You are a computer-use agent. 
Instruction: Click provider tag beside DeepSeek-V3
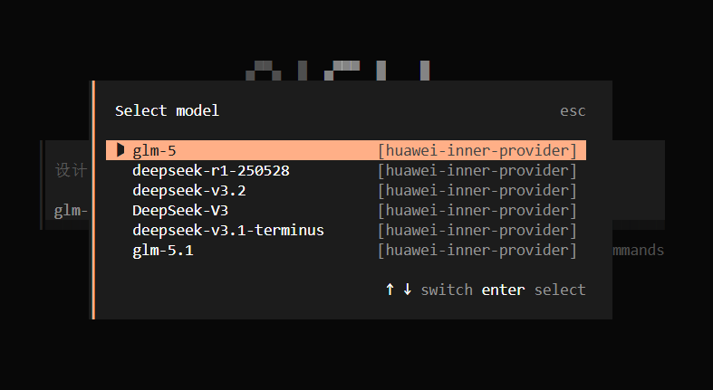click(477, 210)
